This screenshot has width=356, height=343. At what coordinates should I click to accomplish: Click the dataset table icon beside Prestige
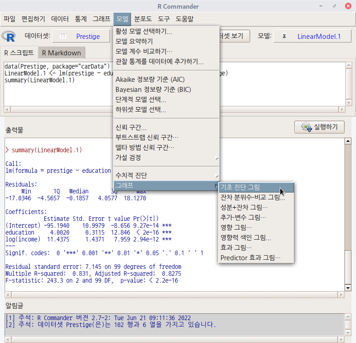[x=63, y=37]
